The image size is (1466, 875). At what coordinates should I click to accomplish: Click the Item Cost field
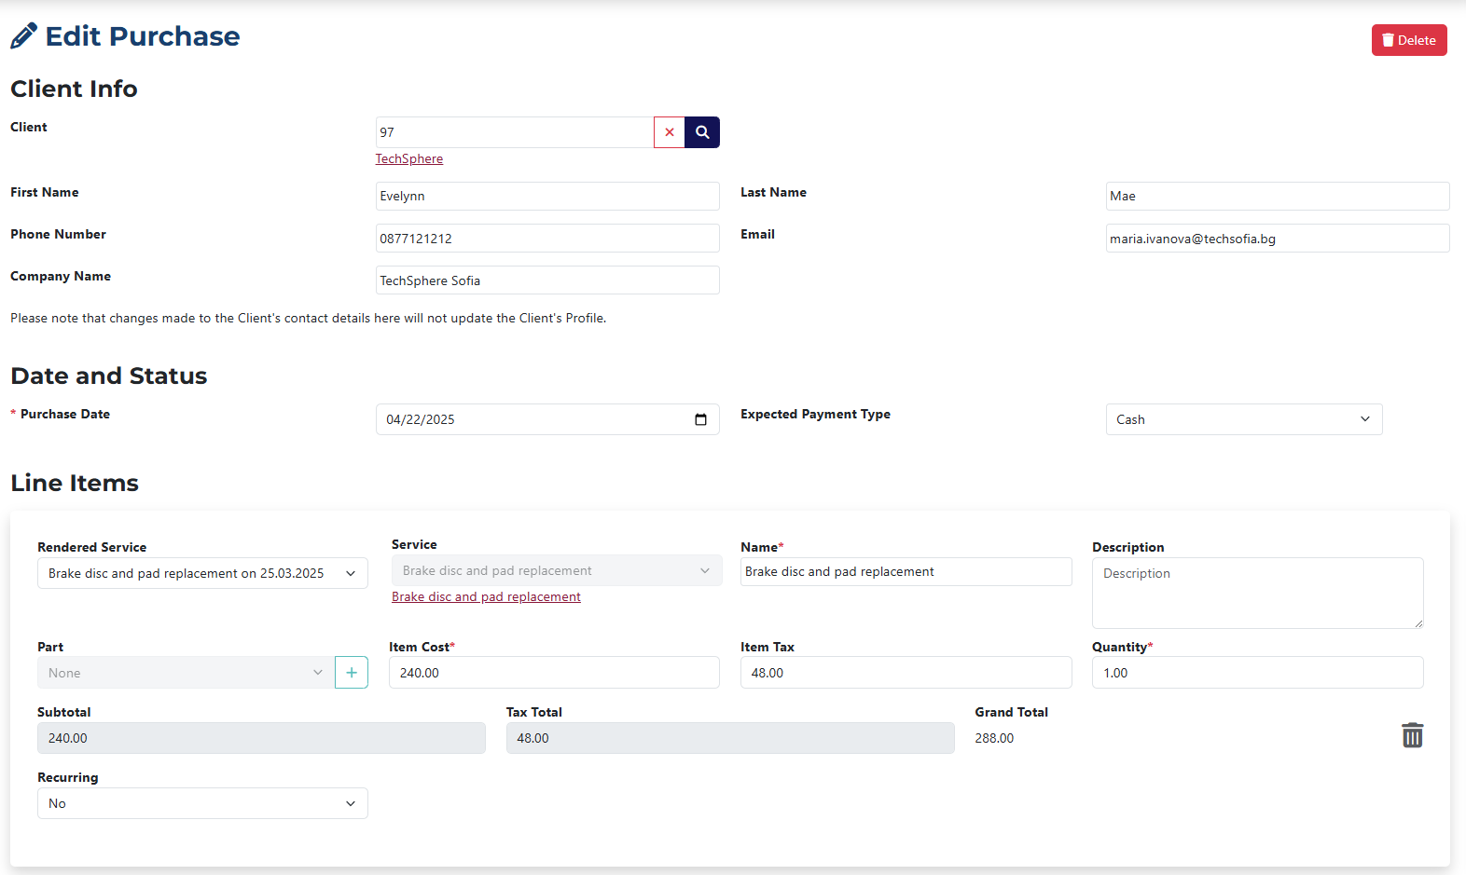[x=554, y=673]
